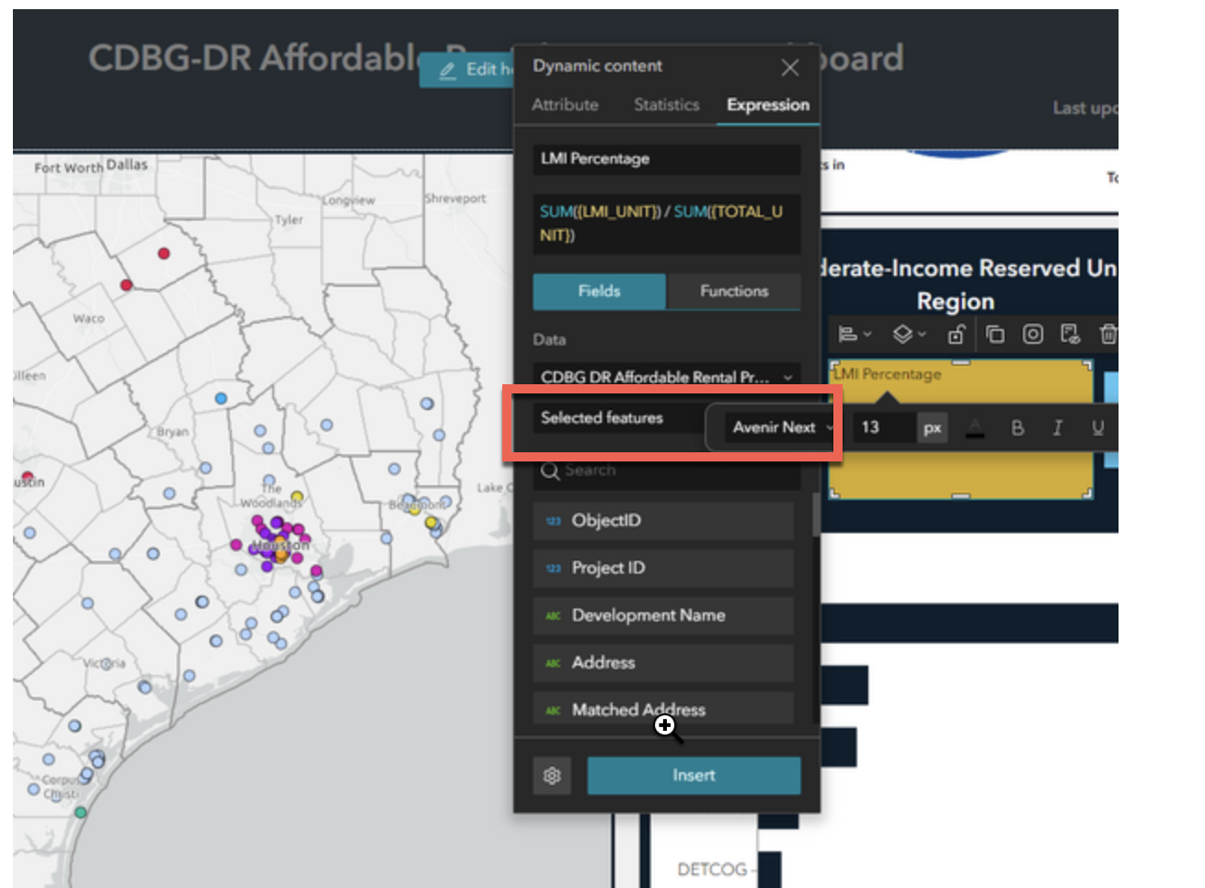Open the settings gear in Dynamic content panel

[550, 775]
